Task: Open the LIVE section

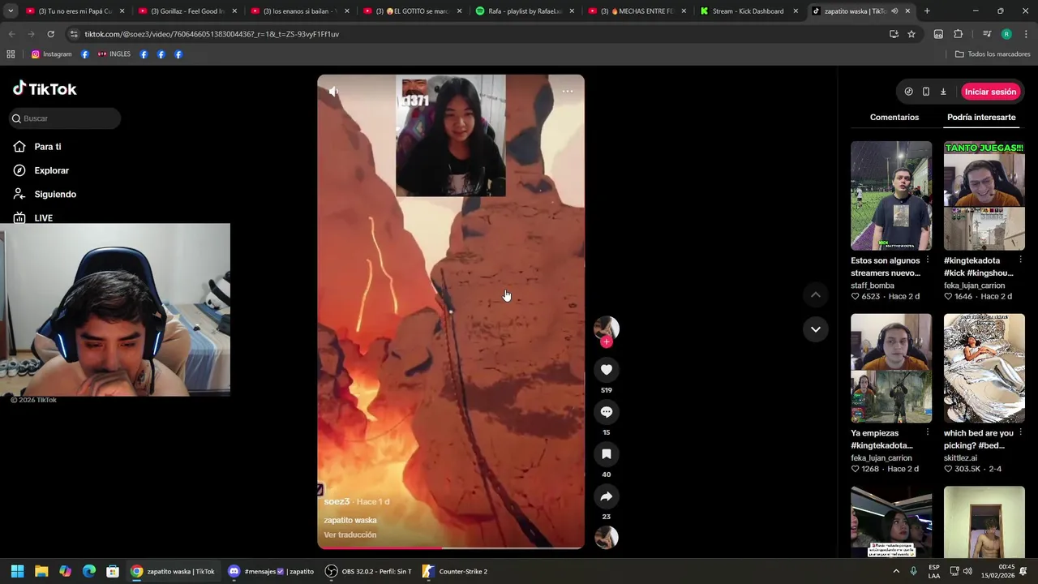Action: point(43,218)
